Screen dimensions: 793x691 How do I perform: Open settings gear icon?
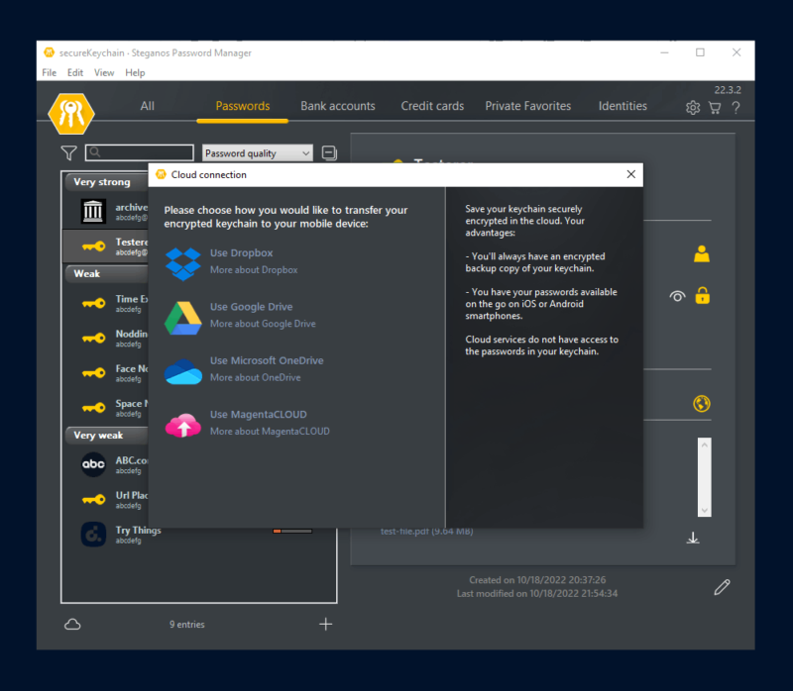693,108
